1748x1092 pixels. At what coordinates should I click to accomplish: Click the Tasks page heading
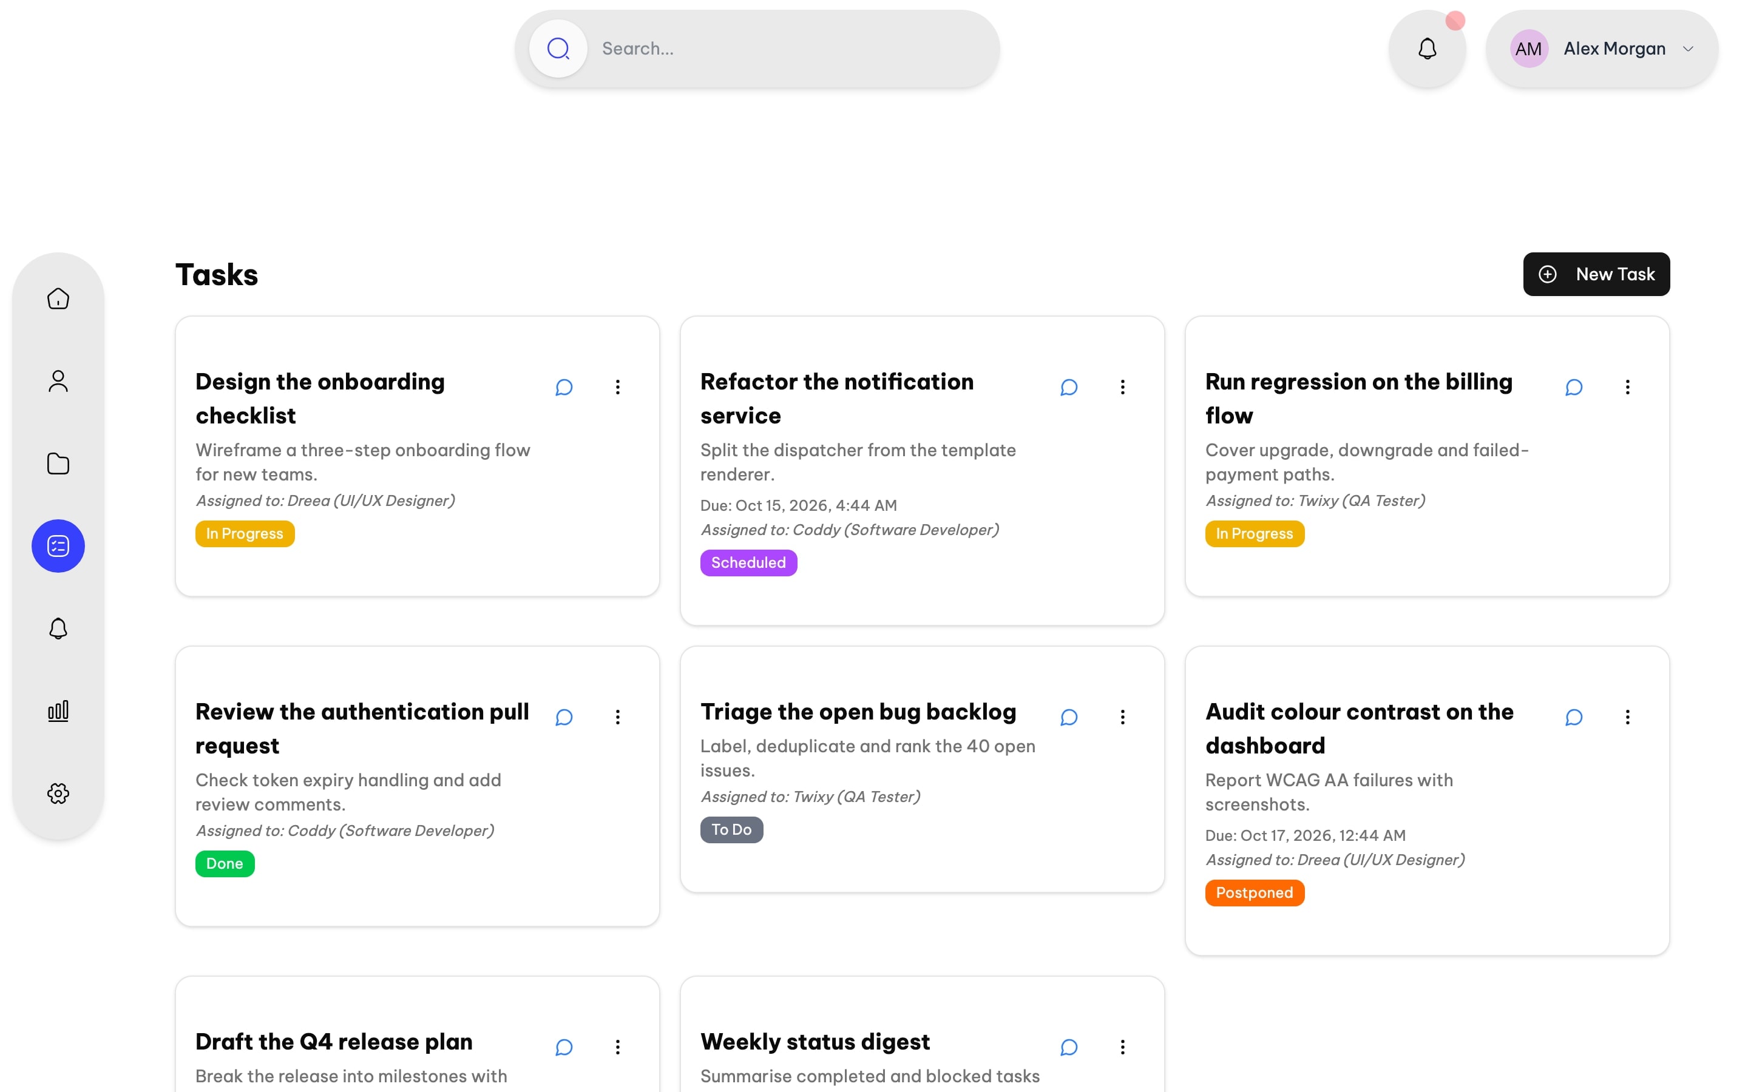(217, 274)
